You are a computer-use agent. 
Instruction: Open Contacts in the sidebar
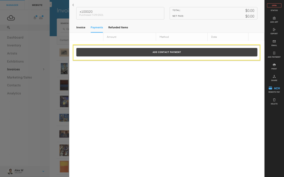[x=14, y=85]
